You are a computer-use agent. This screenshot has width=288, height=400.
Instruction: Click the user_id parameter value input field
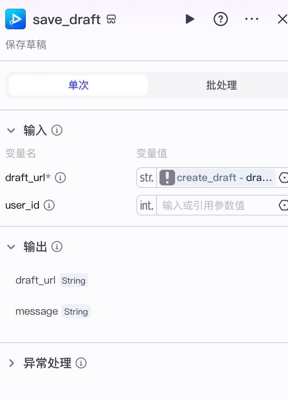[x=217, y=205]
